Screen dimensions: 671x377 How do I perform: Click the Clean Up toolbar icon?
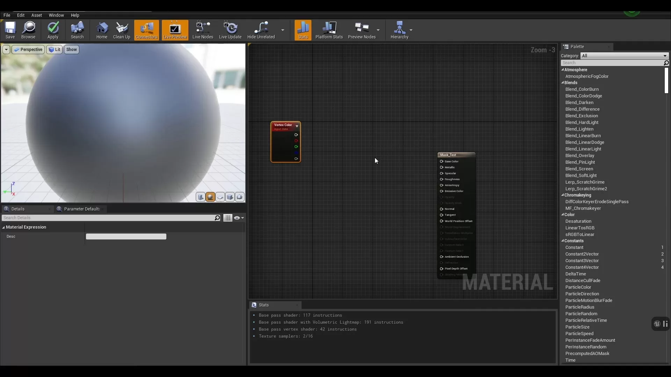[122, 30]
